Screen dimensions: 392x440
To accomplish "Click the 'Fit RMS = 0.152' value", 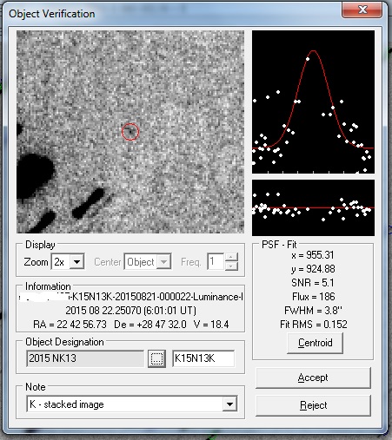I will click(x=314, y=325).
